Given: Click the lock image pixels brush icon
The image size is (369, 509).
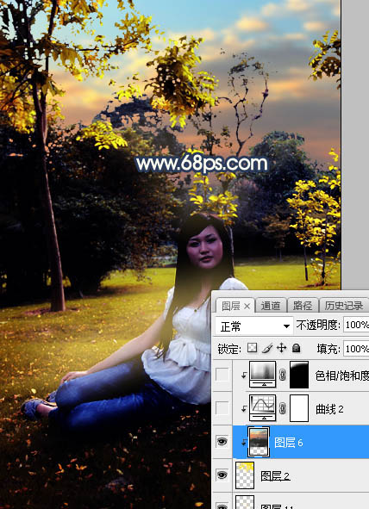Looking at the screenshot, I should (267, 348).
